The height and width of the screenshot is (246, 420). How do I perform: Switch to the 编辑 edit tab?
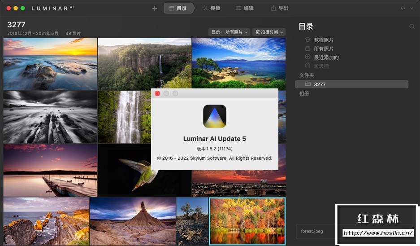[x=245, y=9]
